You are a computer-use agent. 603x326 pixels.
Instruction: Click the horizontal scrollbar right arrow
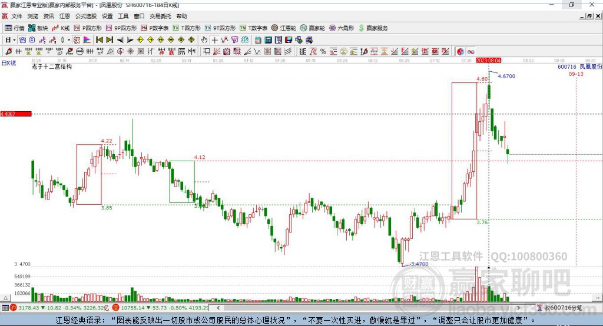(518, 308)
